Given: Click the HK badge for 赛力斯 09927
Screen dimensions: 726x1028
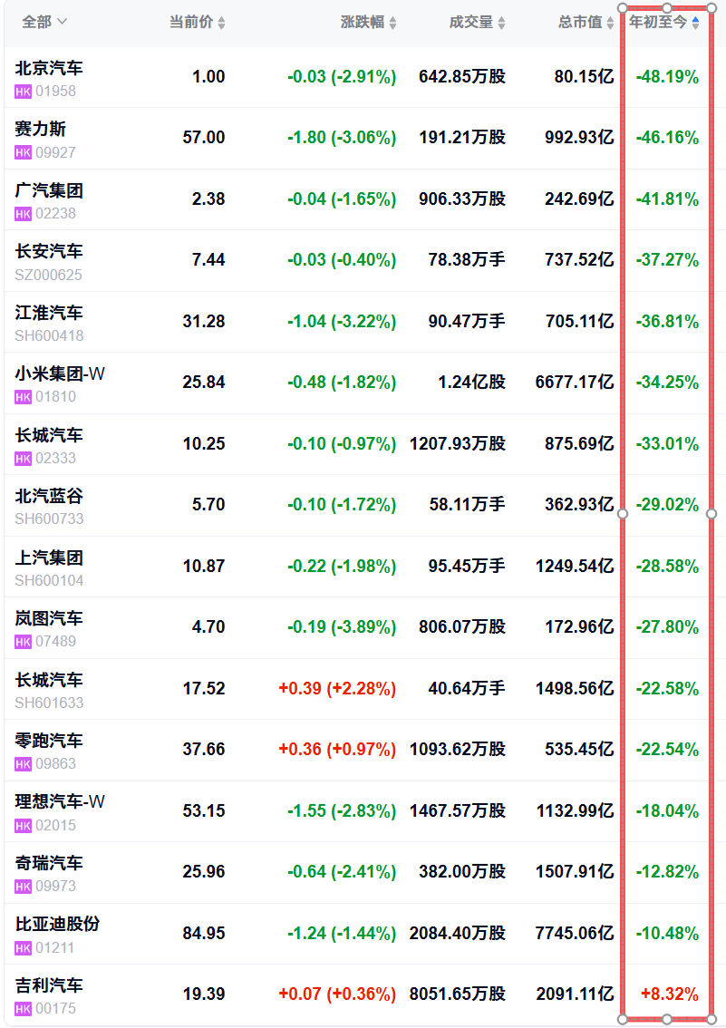Looking at the screenshot, I should coord(23,153).
